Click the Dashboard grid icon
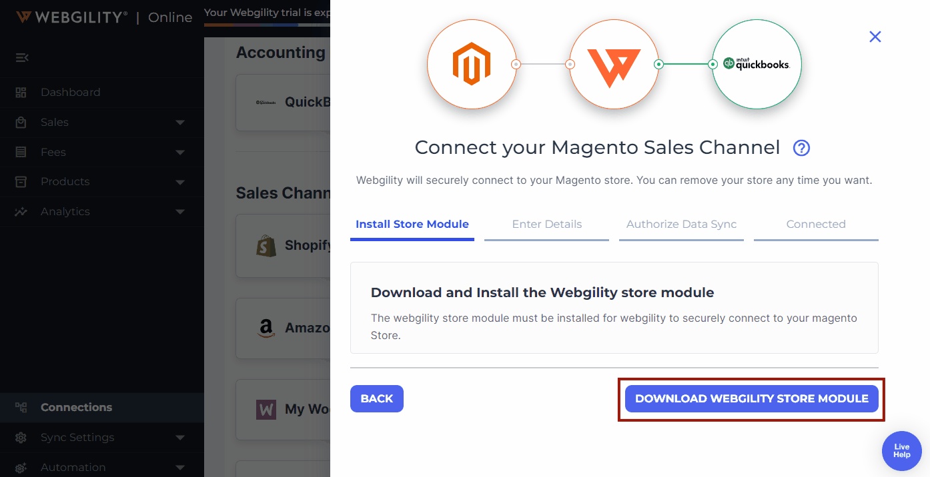 pyautogui.click(x=21, y=93)
